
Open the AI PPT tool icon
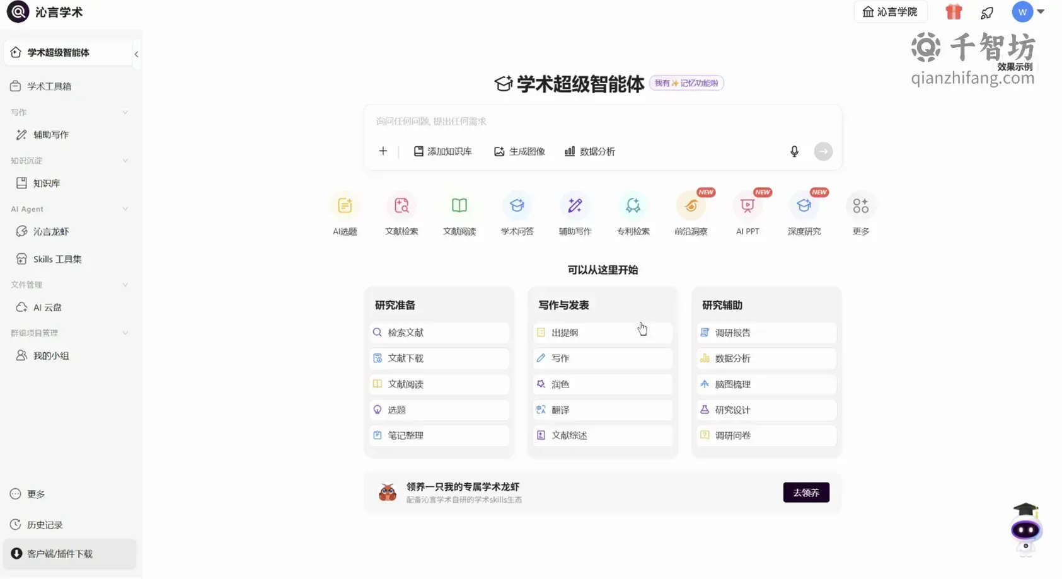(747, 206)
